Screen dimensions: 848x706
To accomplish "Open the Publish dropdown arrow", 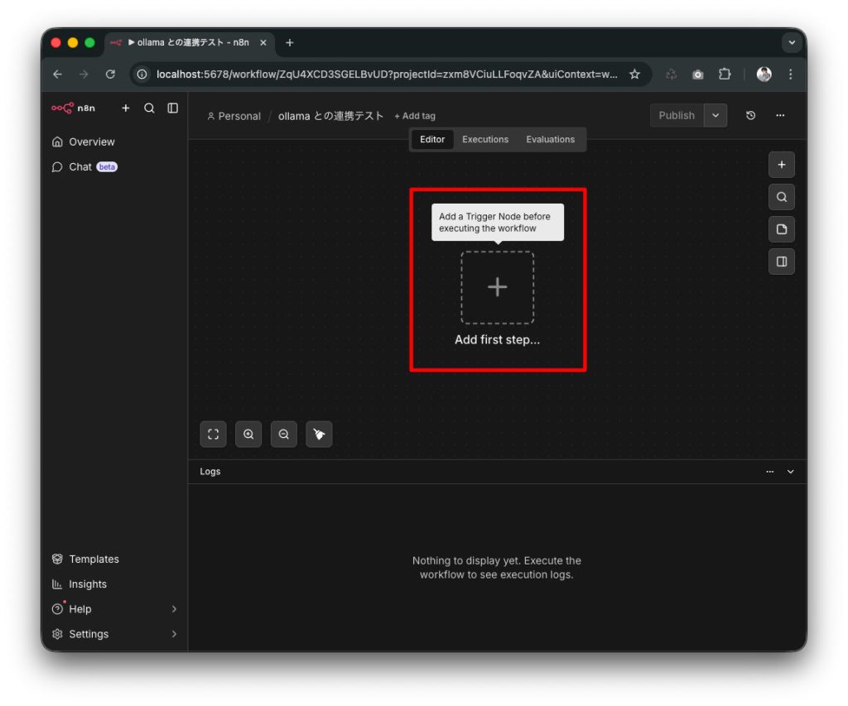I will [x=715, y=116].
